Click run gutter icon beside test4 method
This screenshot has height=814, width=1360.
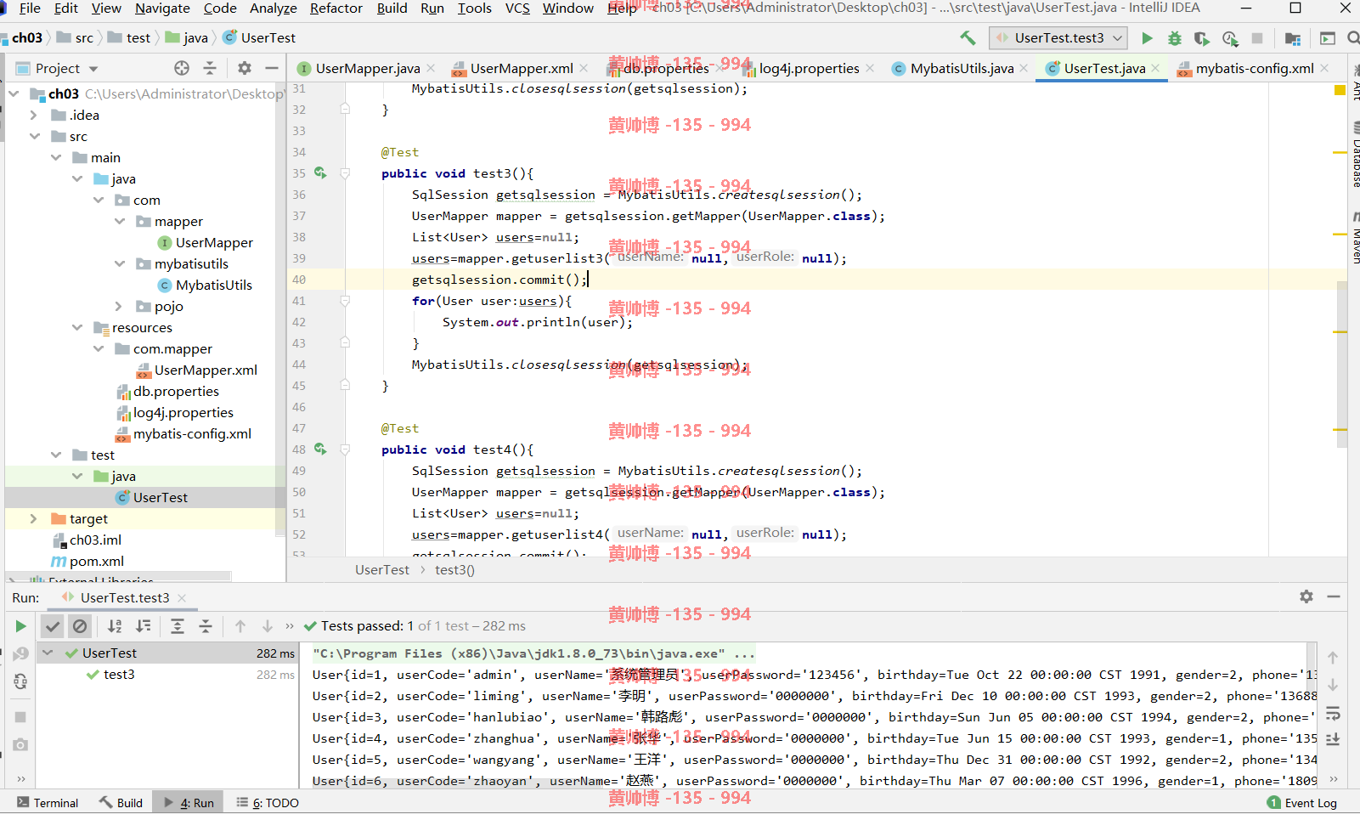click(x=320, y=449)
